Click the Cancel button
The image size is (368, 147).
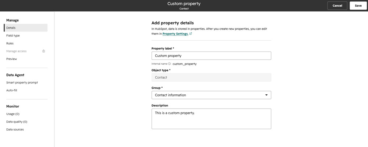click(337, 5)
